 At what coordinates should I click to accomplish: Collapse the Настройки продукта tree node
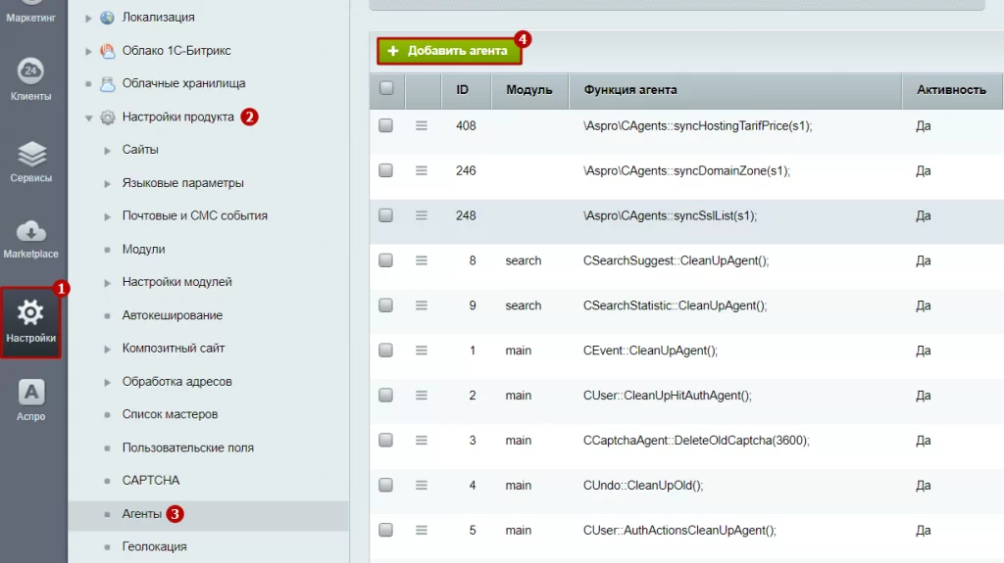coord(89,117)
